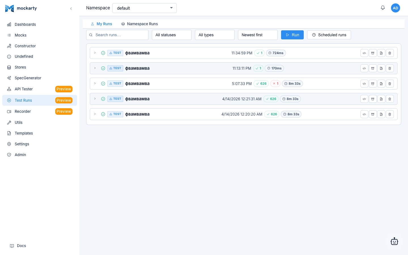
Task: Collapse the sidebar with the arrow
Action: tap(71, 8)
